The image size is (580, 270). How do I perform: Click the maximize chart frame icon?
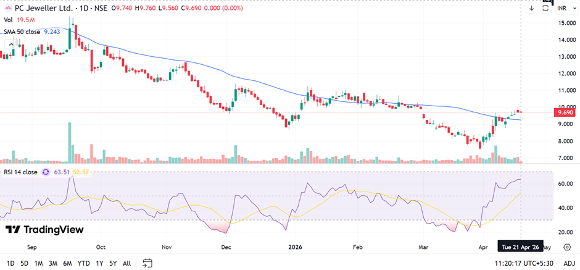tap(546, 9)
